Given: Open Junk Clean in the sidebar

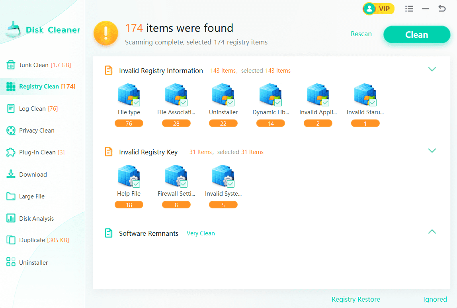Looking at the screenshot, I should click(39, 65).
